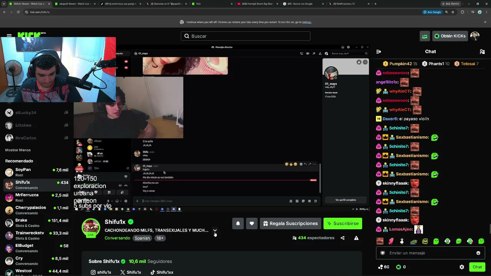Click the channel points balance icon
491x276 pixels.
pyautogui.click(x=381, y=267)
